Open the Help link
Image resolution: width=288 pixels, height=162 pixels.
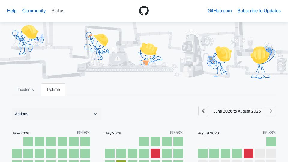pyautogui.click(x=12, y=11)
